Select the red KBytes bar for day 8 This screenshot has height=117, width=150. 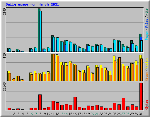point(40,102)
